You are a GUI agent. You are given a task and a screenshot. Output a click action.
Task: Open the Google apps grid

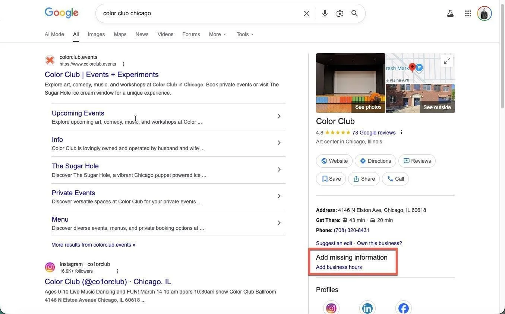point(468,13)
